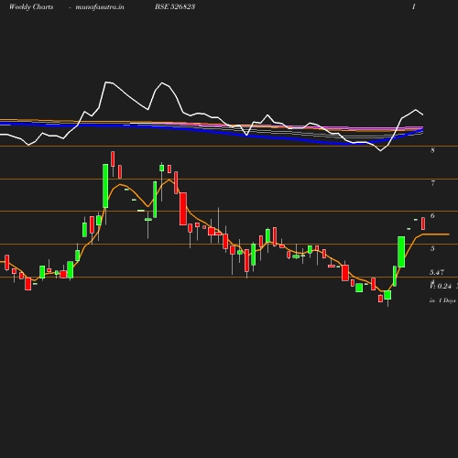Click the price axis label '5'
Screen dimensions: 458x458
432,248
